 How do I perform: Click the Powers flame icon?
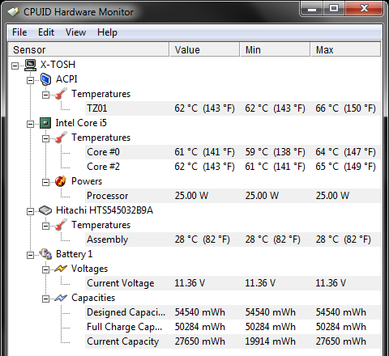tap(61, 181)
